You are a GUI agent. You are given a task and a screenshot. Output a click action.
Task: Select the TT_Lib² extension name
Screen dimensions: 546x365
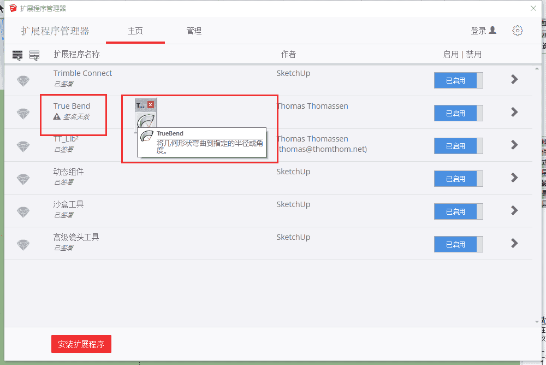(x=66, y=139)
